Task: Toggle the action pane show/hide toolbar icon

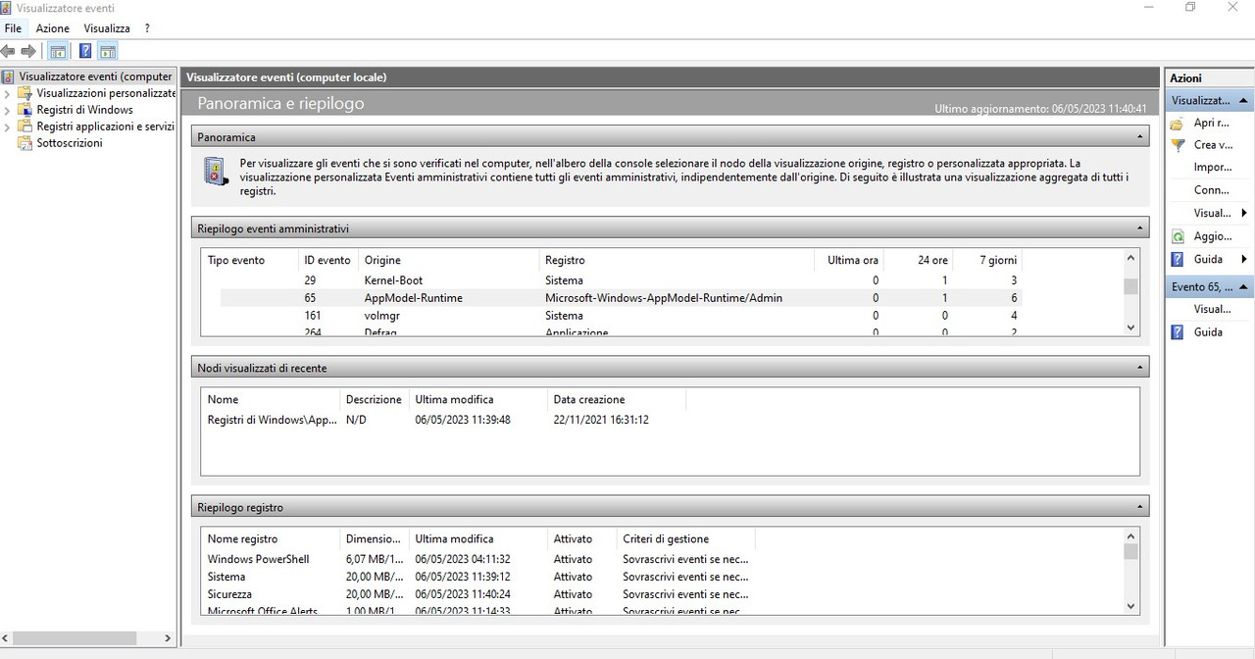Action: pyautogui.click(x=108, y=51)
